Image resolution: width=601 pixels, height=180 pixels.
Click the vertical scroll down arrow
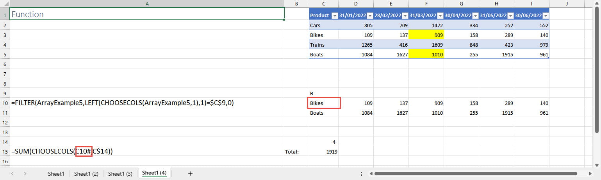[x=597, y=164]
